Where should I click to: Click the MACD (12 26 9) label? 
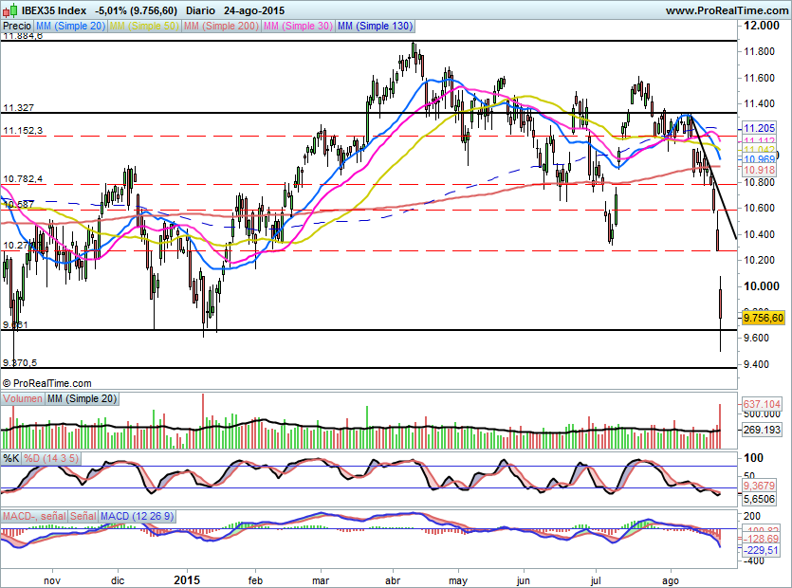pyautogui.click(x=137, y=516)
